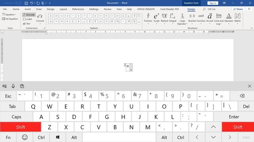The image size is (254, 142).
Task: Click the Share button
Action: [x=238, y=9]
